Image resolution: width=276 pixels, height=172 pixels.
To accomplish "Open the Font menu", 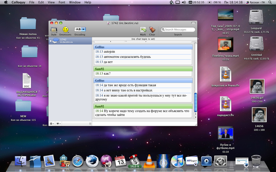I will point(62,2).
